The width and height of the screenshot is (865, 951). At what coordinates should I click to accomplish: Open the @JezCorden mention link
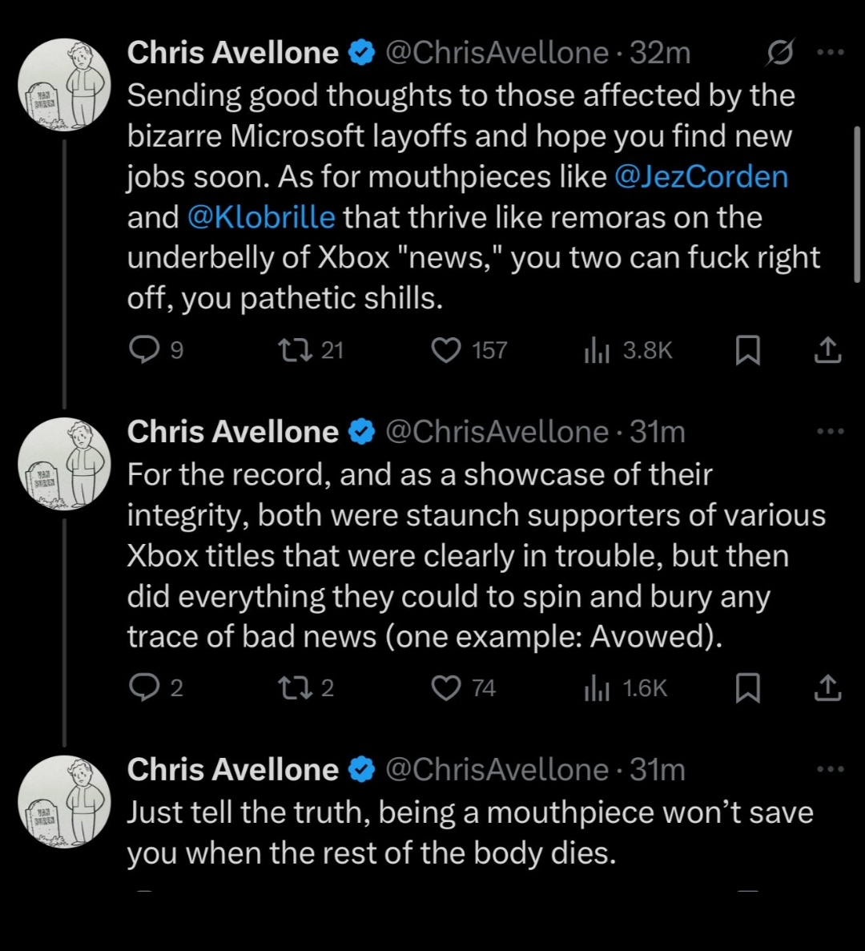pos(702,176)
